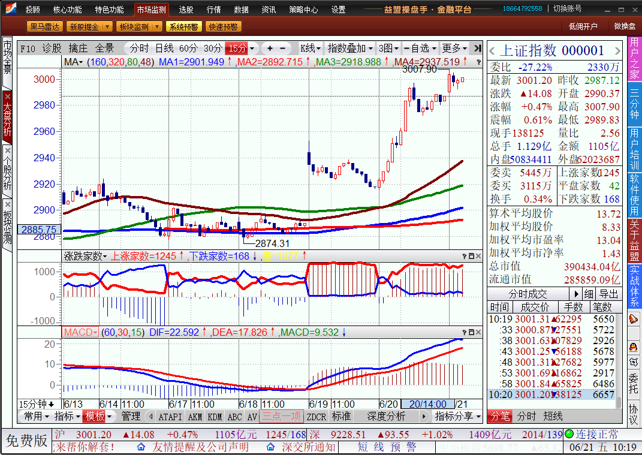
Task: Select the 分笔 view toggle
Action: click(500, 416)
